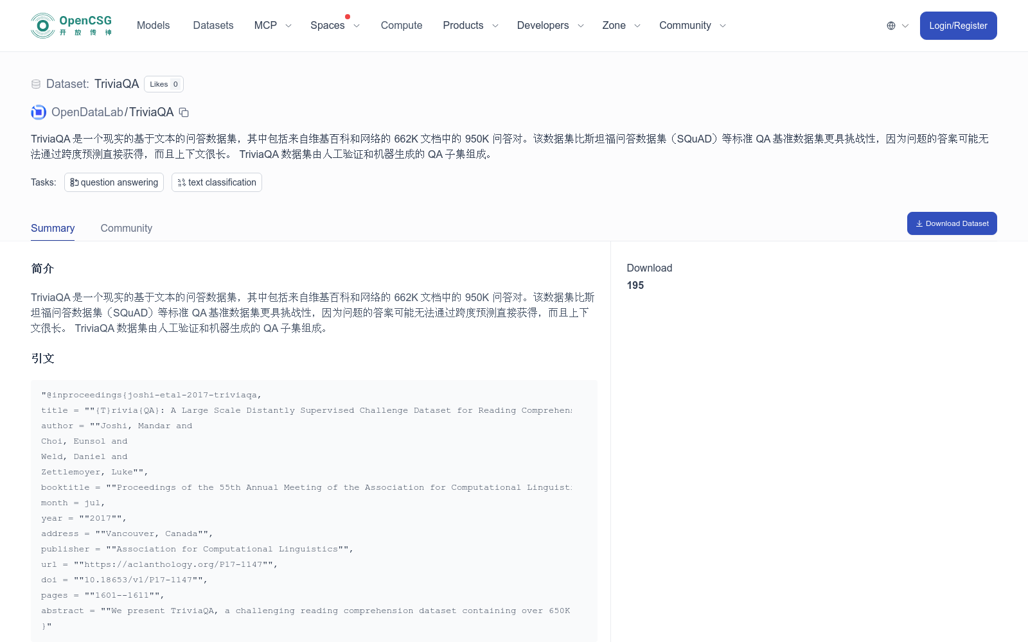Expand the Community nav menu chevron
The image size is (1028, 642).
pos(723,26)
